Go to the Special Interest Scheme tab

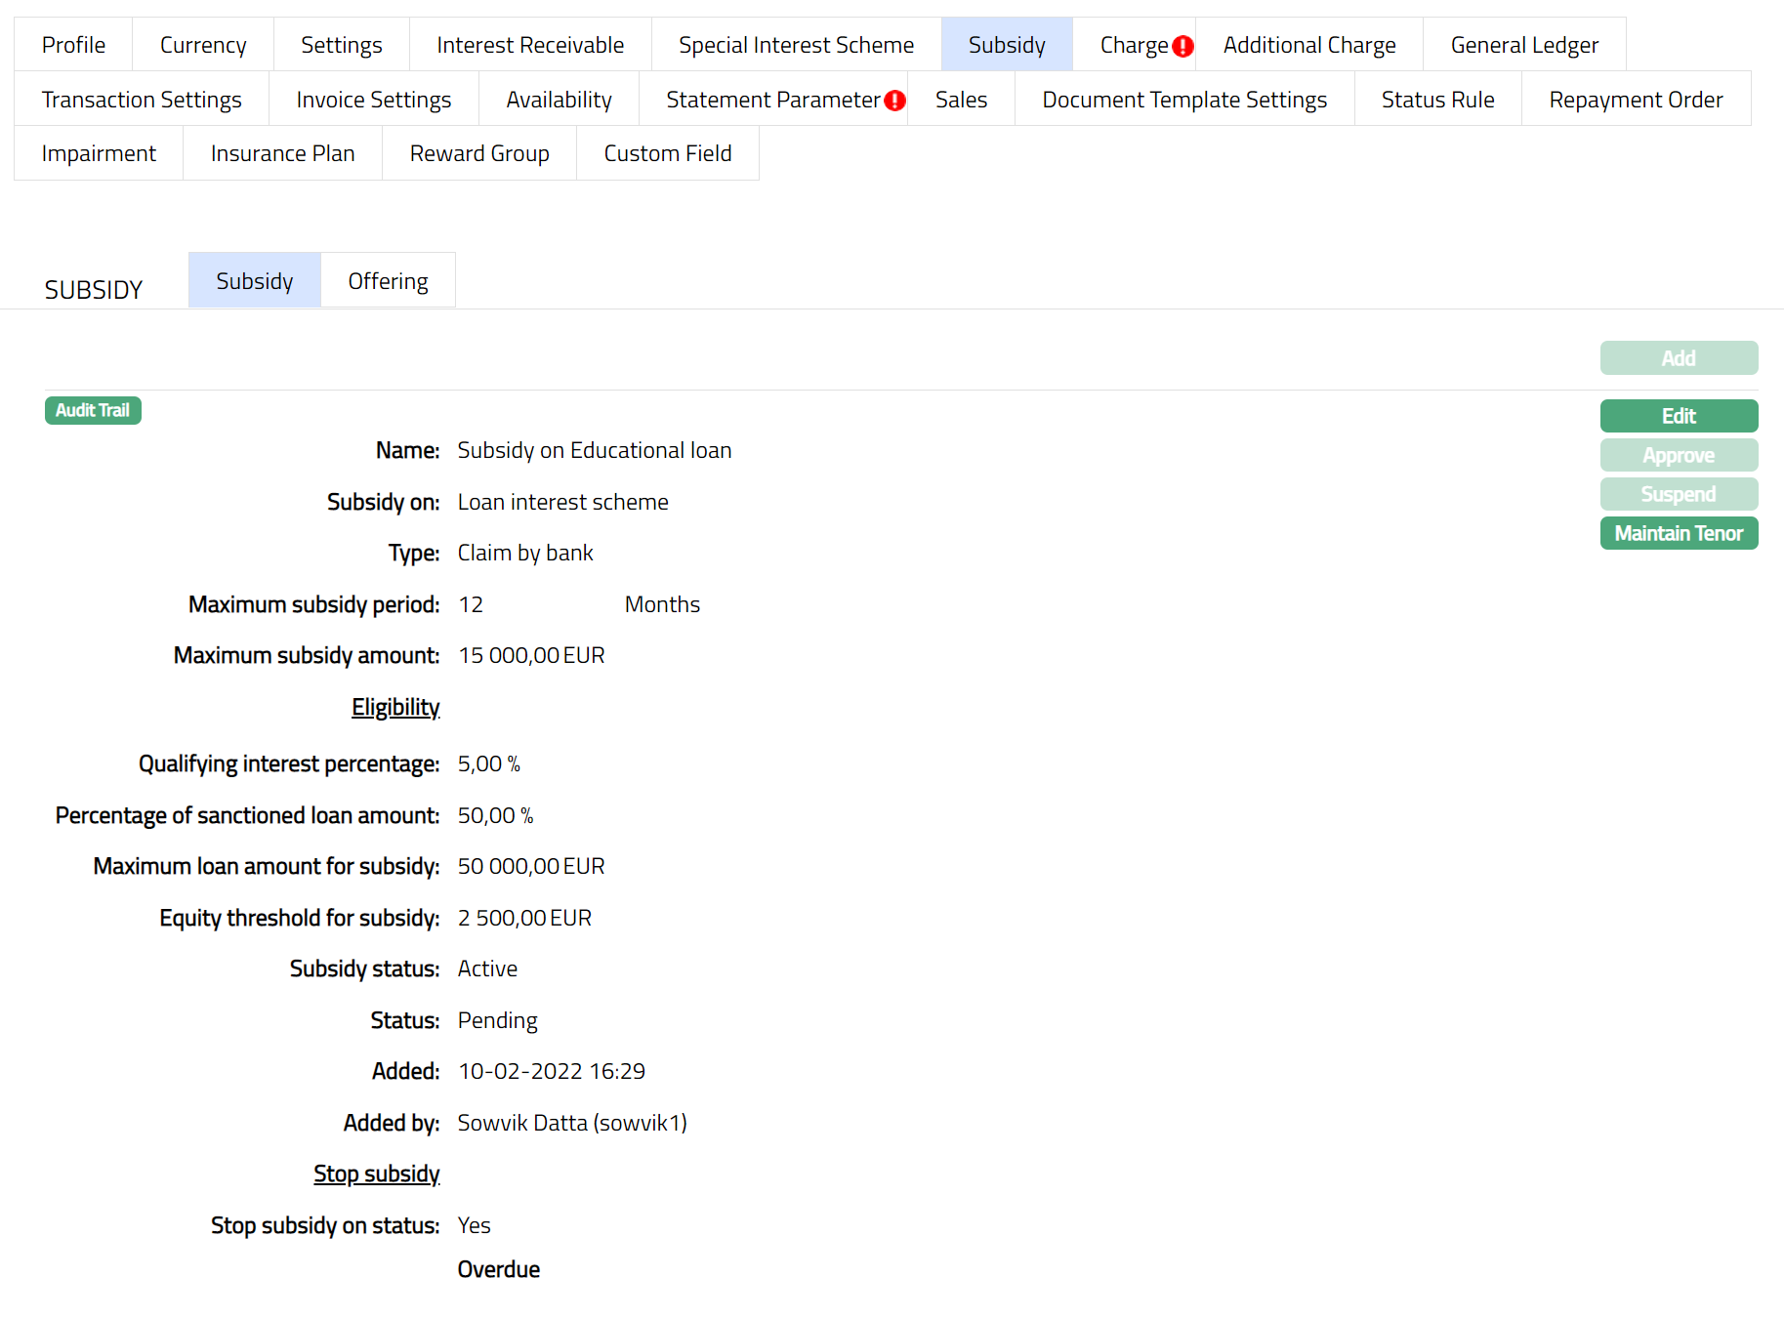point(796,45)
